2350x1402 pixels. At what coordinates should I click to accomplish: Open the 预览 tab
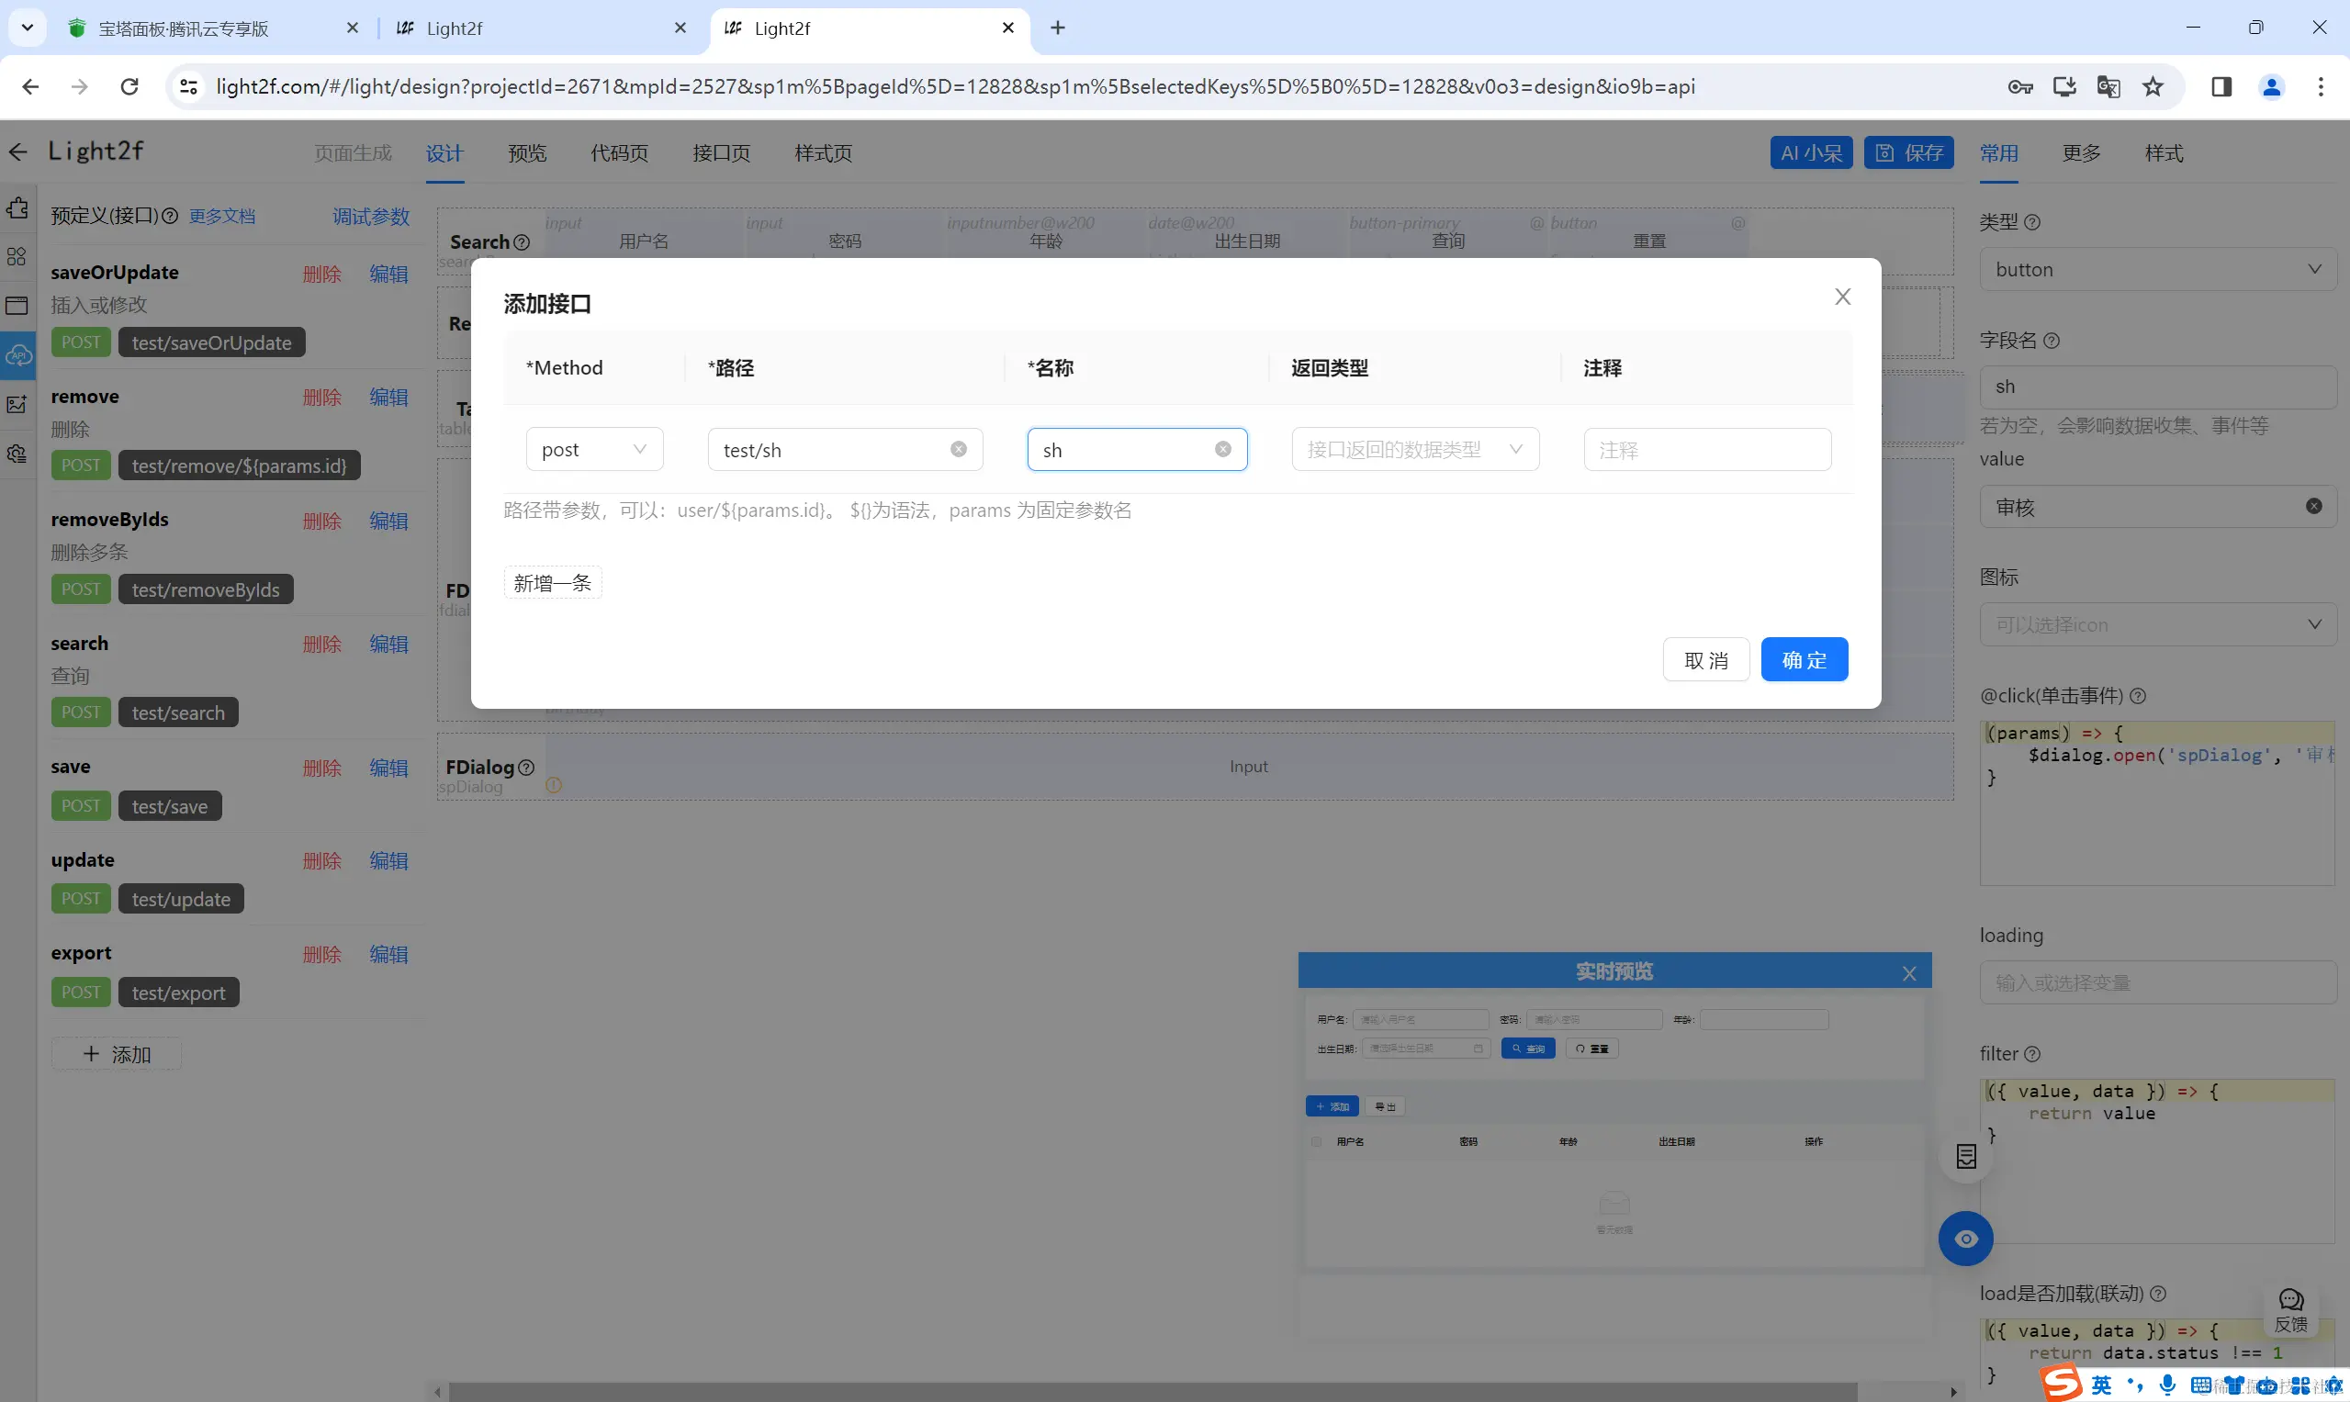pos(527,153)
